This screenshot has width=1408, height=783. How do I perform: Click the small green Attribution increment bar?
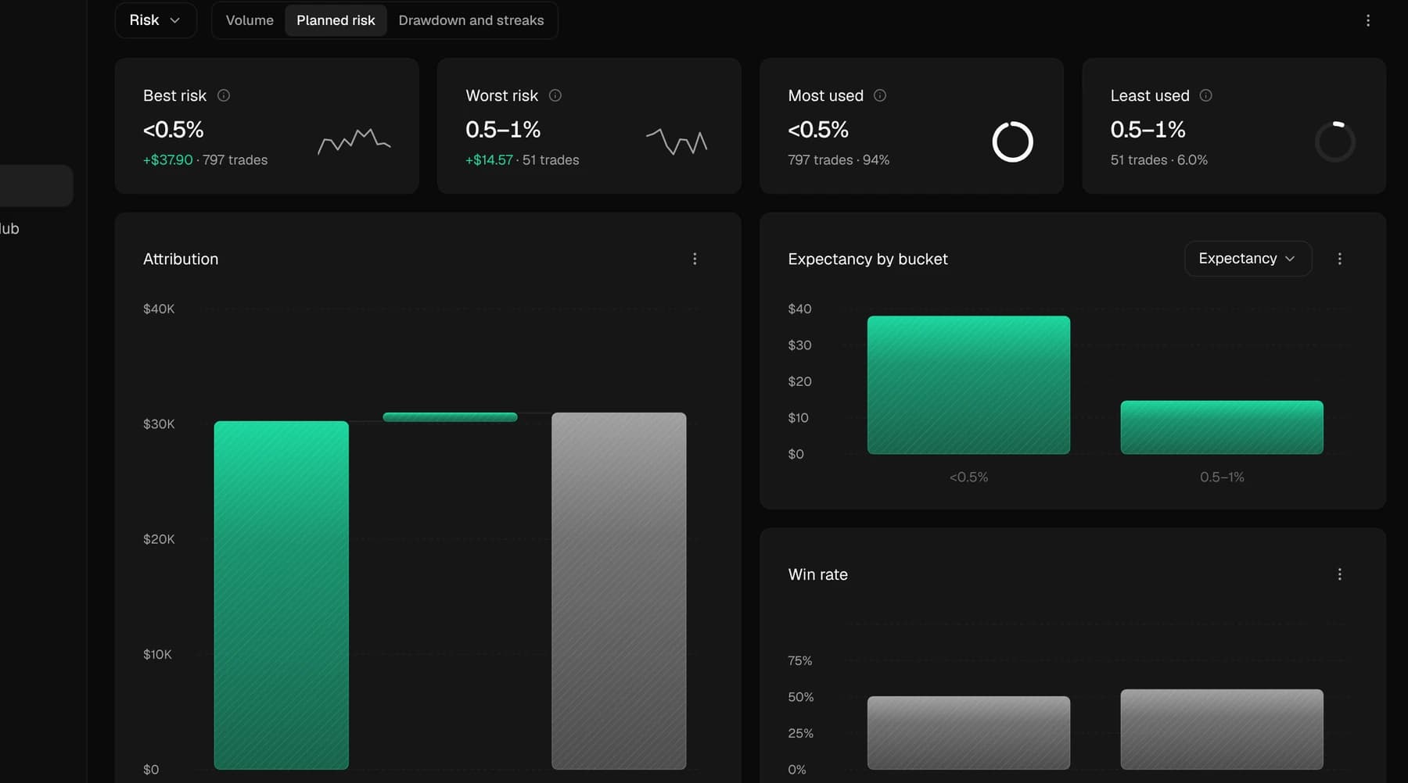[450, 417]
